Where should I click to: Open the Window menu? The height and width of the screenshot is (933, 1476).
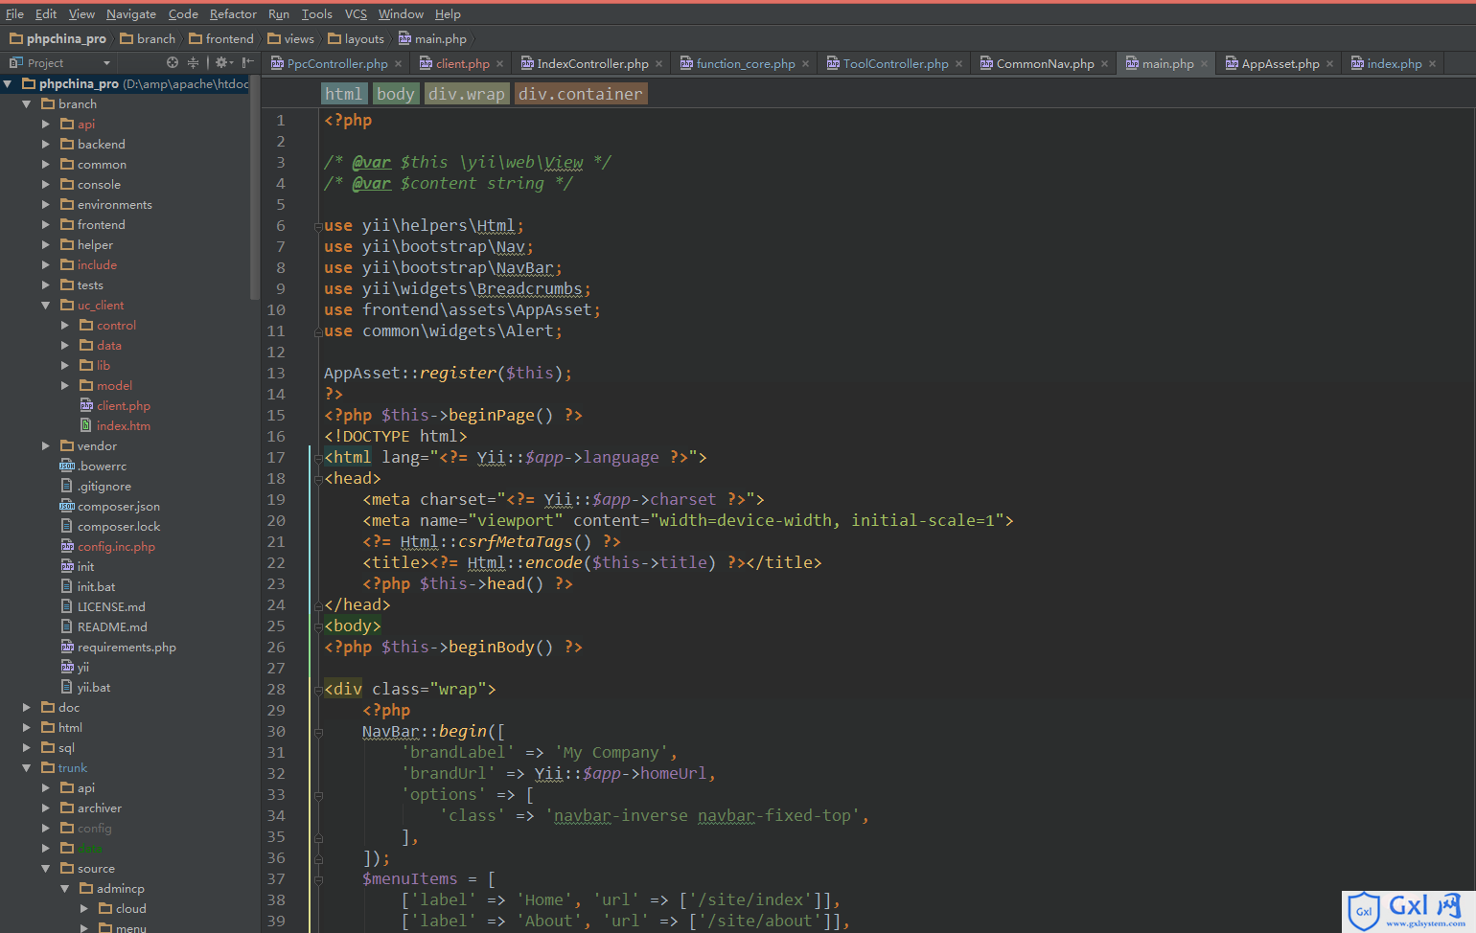coord(401,13)
